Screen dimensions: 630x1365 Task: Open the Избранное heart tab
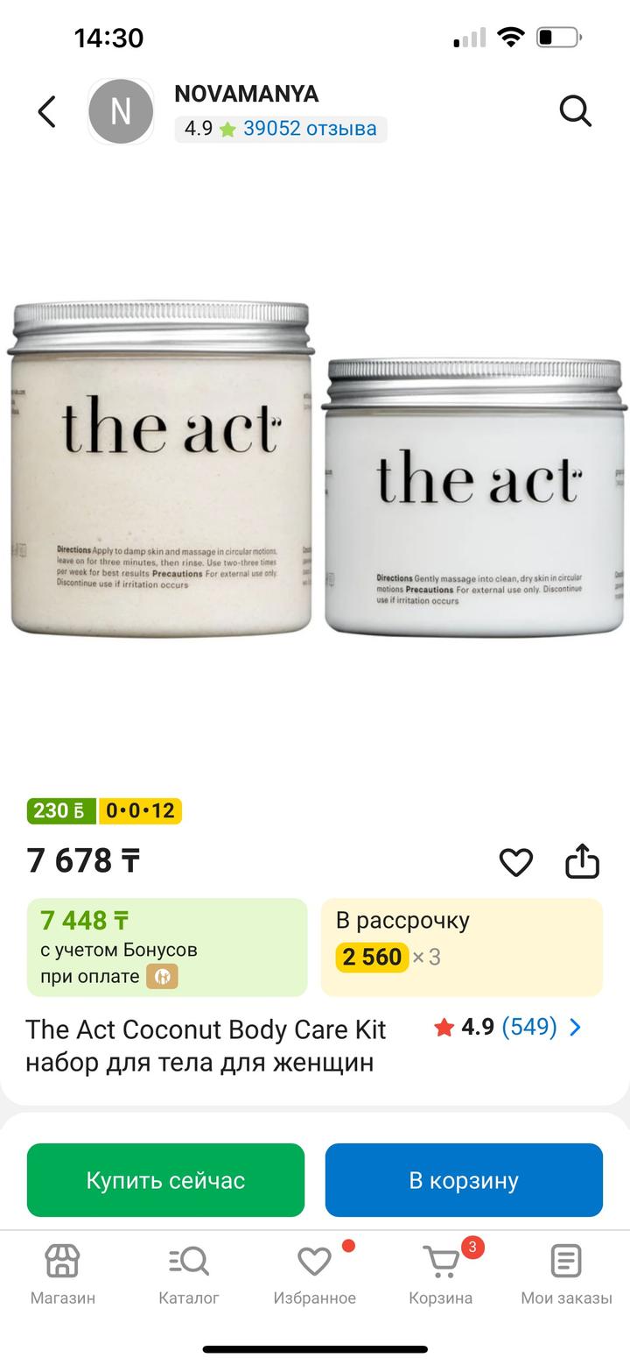pos(315,1275)
